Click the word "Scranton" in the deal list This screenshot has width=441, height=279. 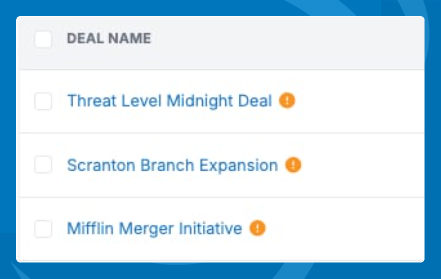click(102, 165)
